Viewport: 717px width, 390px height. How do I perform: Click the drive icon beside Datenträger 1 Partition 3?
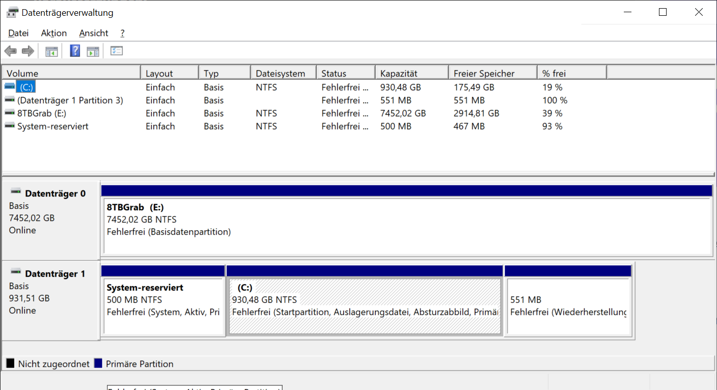10,100
